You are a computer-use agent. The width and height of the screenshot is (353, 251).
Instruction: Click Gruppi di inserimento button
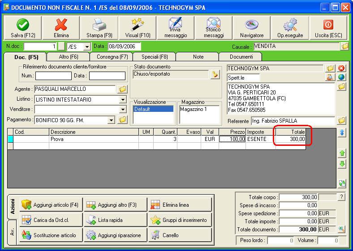click(x=180, y=220)
